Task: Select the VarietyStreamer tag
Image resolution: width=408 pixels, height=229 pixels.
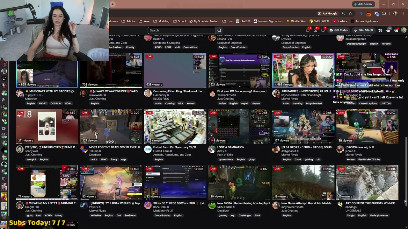Action: pos(379,215)
